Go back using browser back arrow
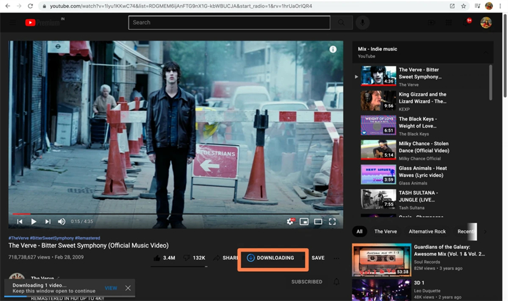 [8, 6]
